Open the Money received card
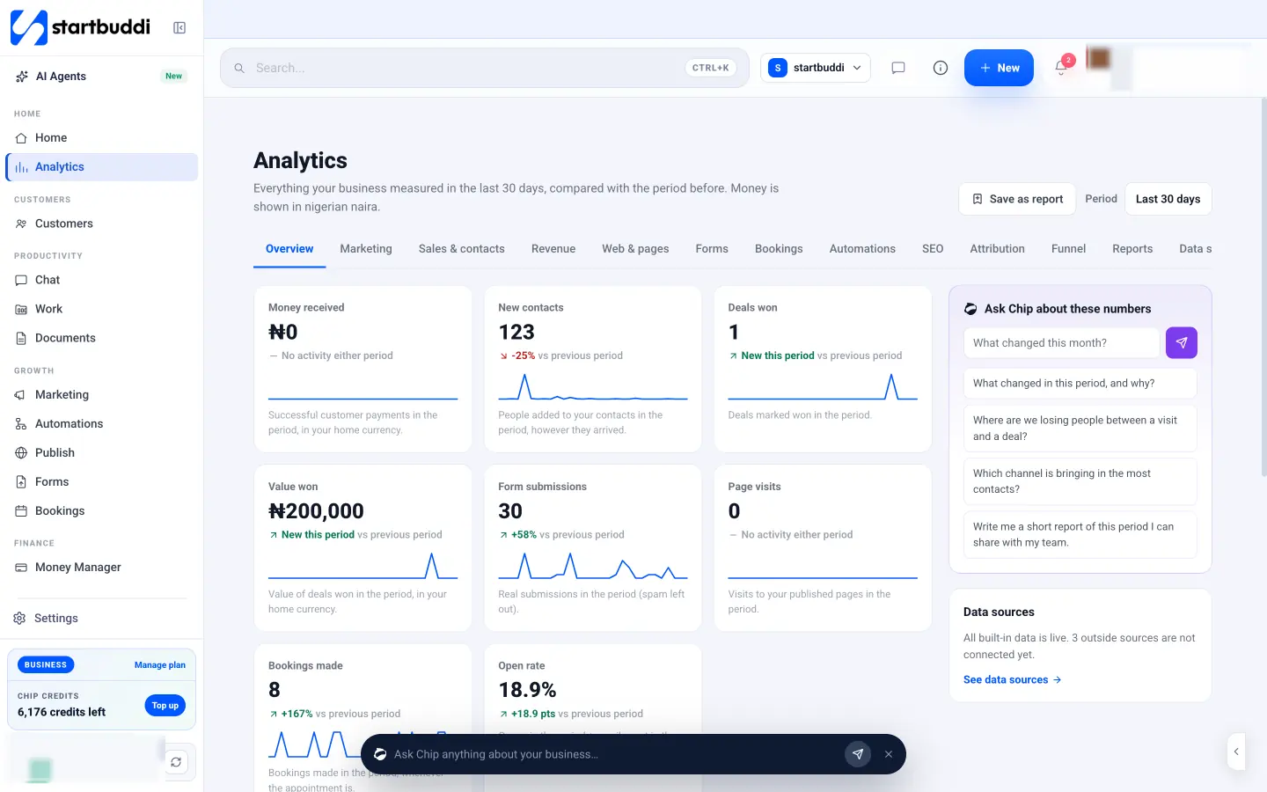Image resolution: width=1267 pixels, height=792 pixels. click(x=363, y=370)
